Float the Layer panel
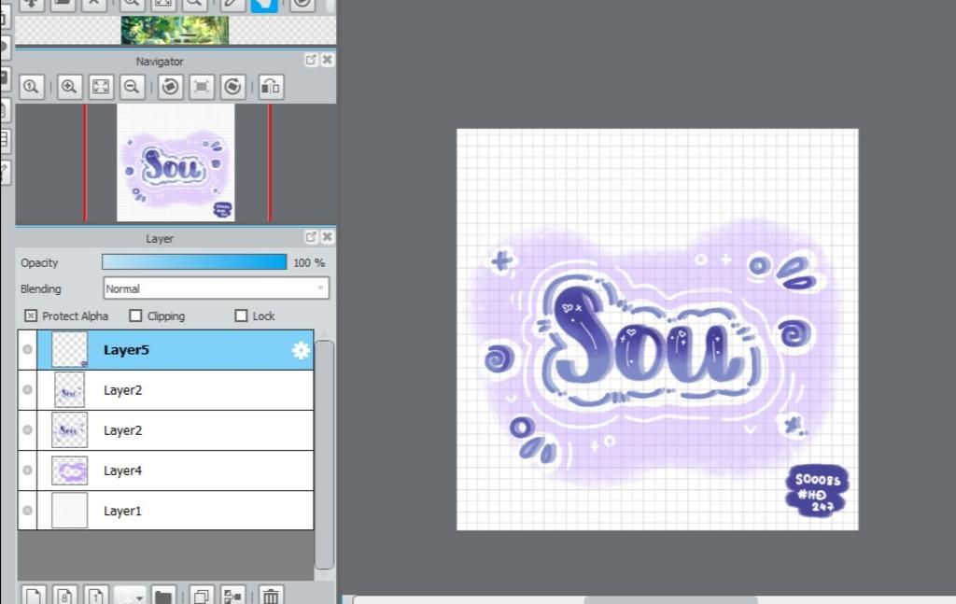 click(x=311, y=236)
